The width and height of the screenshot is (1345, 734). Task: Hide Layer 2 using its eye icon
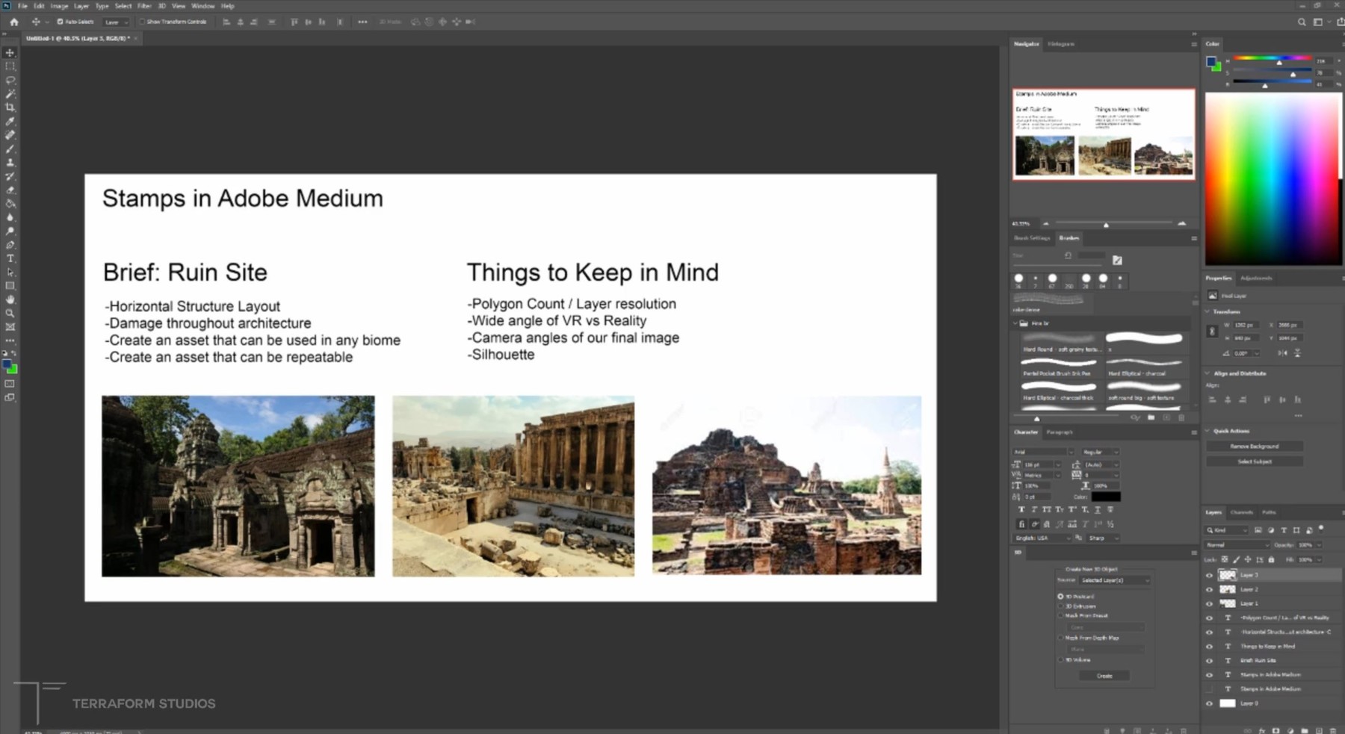pyautogui.click(x=1209, y=589)
